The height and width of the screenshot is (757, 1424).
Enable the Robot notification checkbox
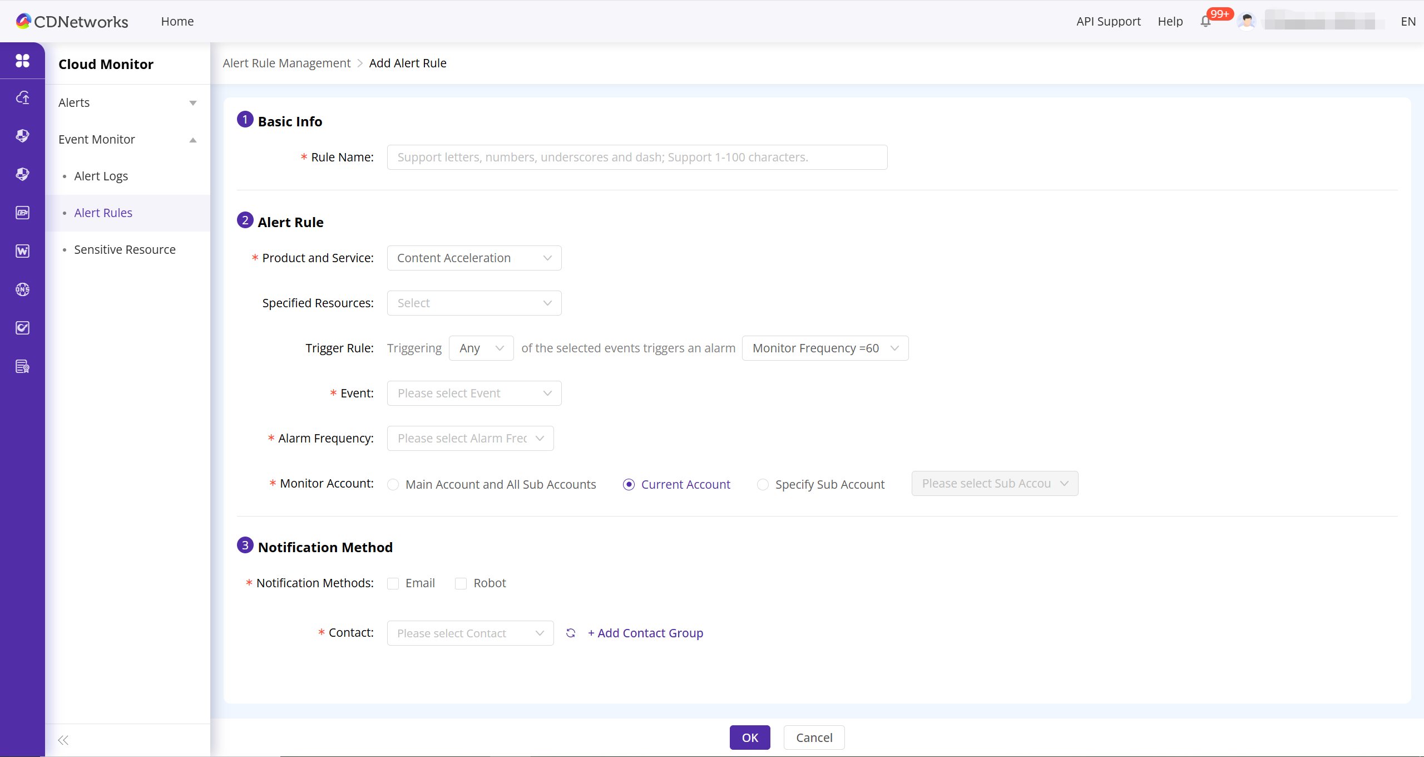click(461, 583)
